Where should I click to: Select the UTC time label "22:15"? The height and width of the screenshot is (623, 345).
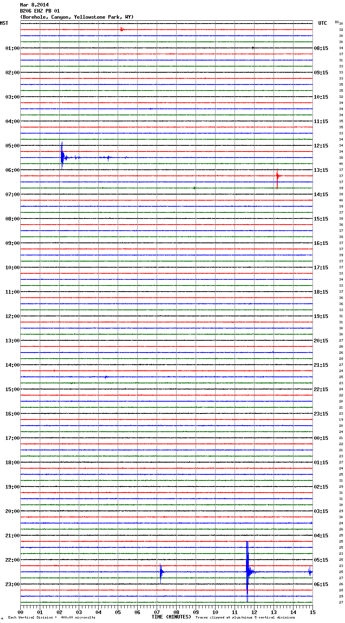pos(321,389)
